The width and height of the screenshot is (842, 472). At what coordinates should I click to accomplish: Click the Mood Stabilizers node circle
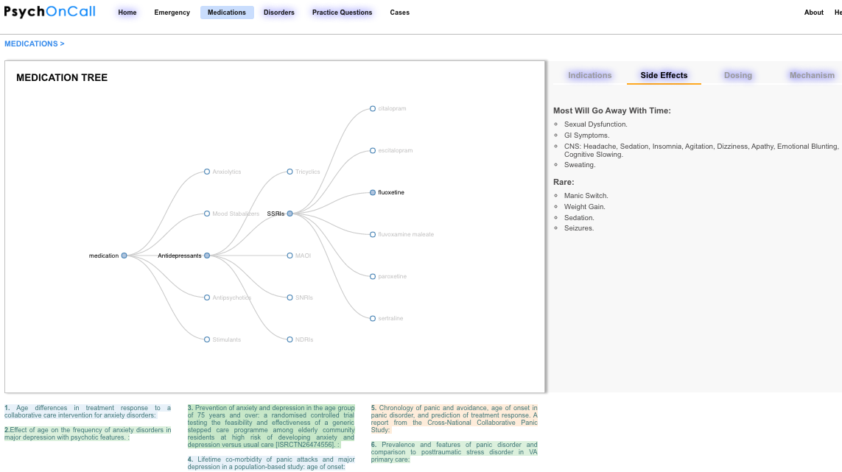(207, 214)
